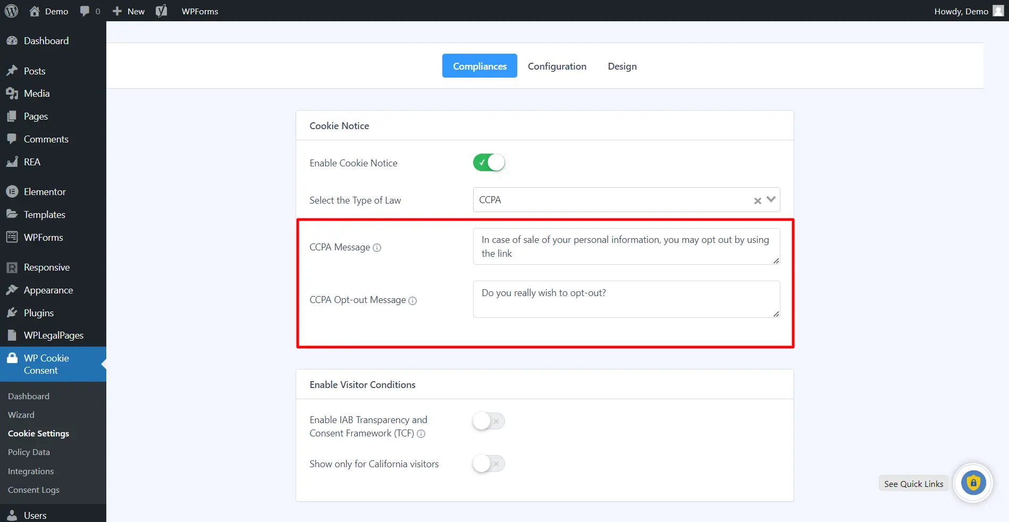Click into the CCPA Message text area
1009x522 pixels.
[626, 247]
